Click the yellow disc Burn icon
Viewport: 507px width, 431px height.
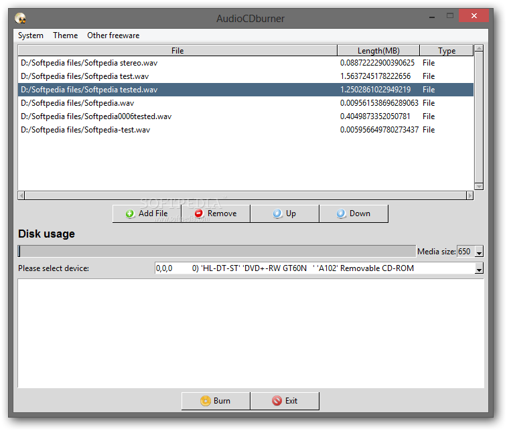206,401
